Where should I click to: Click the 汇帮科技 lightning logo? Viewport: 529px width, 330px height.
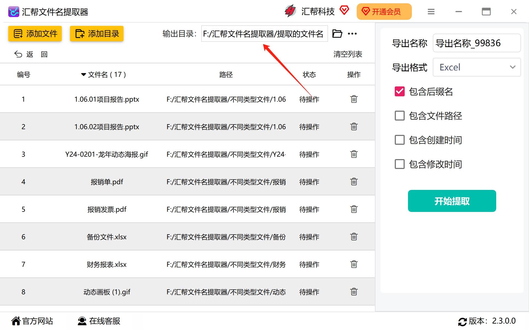tap(290, 11)
